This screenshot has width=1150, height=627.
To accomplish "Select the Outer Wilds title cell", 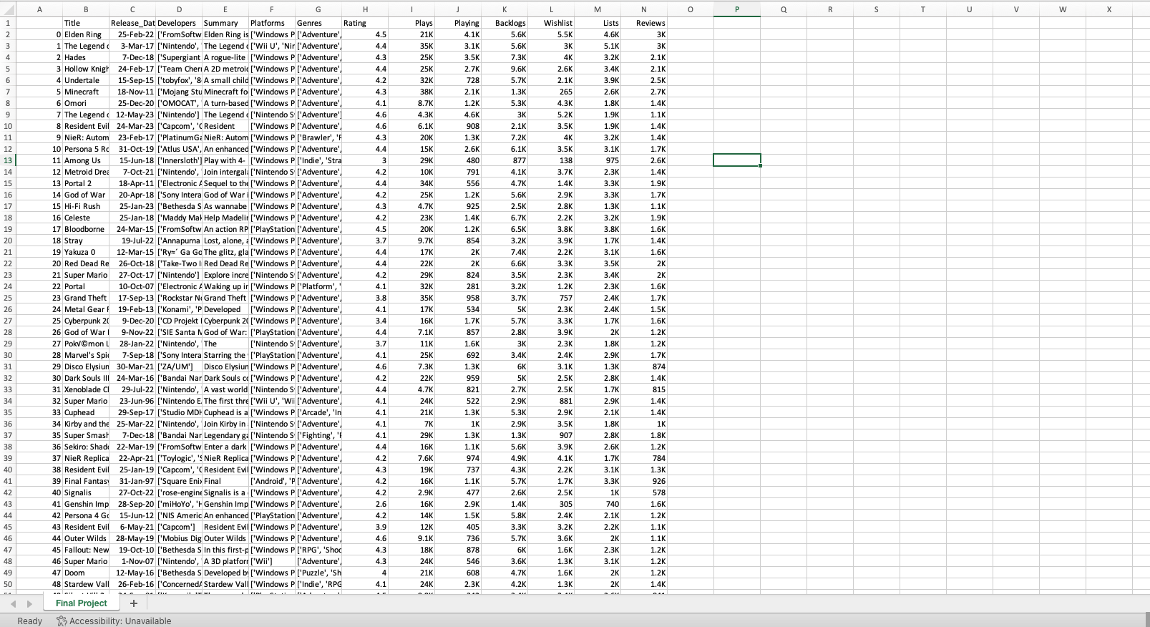I will [86, 538].
